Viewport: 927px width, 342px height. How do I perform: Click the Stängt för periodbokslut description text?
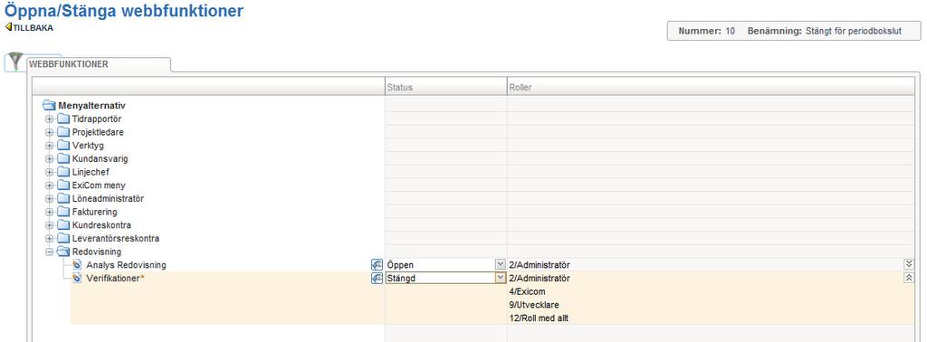(x=853, y=31)
